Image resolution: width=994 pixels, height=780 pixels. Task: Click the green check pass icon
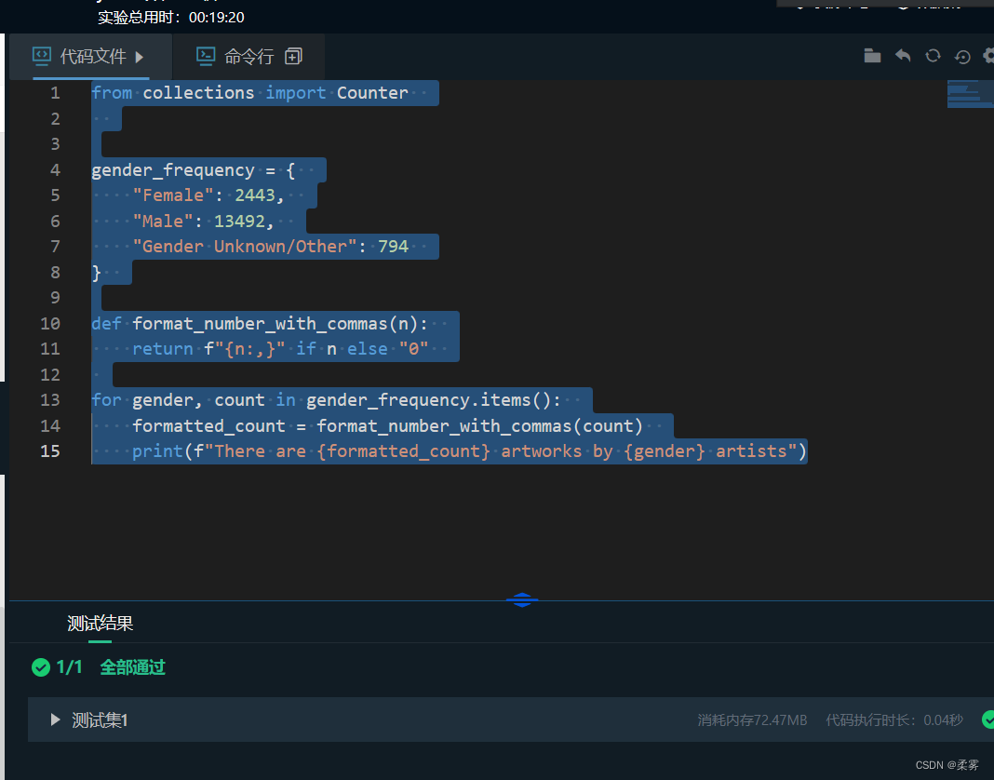point(41,667)
